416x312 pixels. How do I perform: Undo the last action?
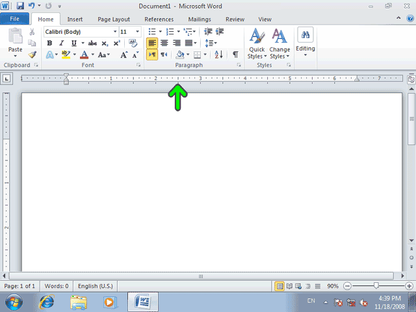coord(32,6)
